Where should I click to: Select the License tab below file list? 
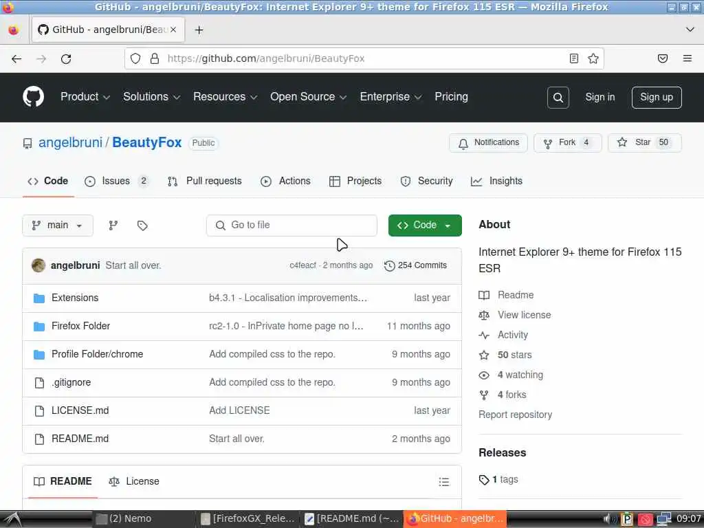pyautogui.click(x=134, y=481)
